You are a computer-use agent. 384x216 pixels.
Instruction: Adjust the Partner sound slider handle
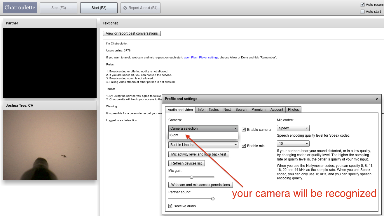tap(213, 199)
